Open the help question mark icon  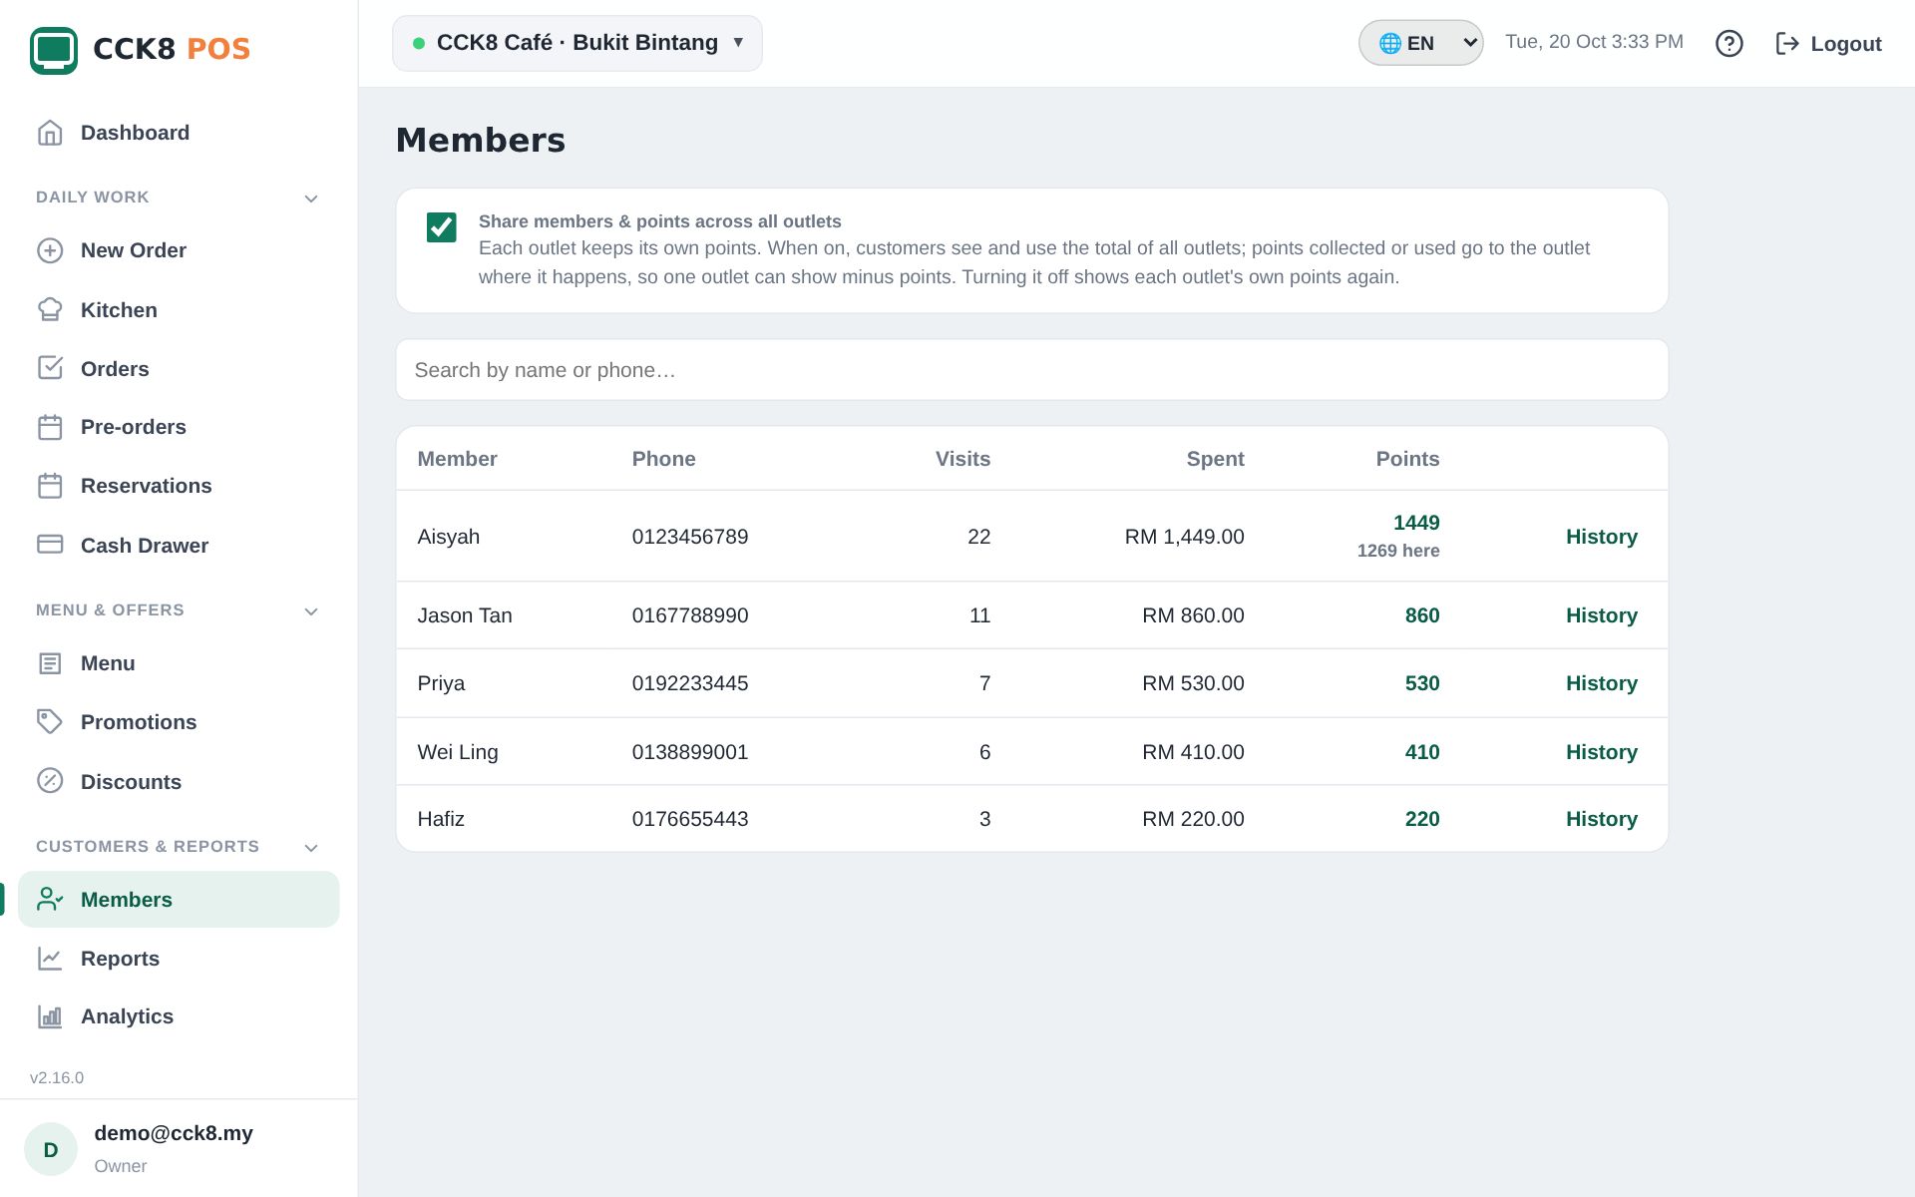coord(1729,44)
